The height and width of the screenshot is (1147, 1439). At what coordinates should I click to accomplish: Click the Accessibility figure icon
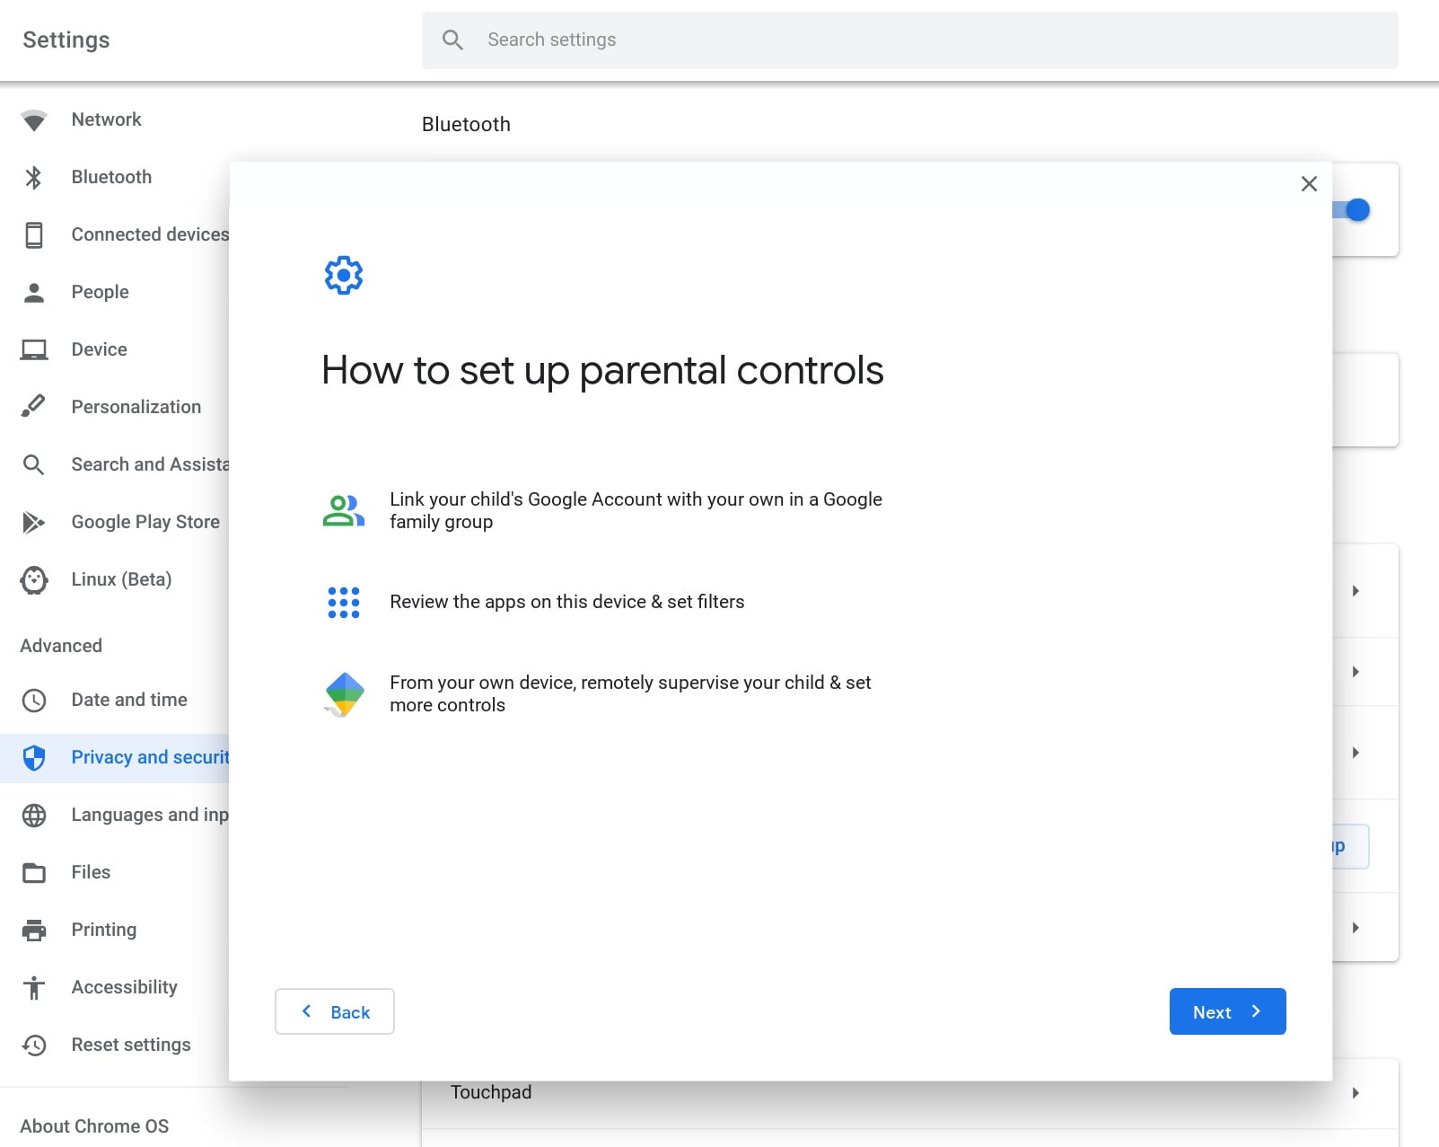click(x=34, y=988)
